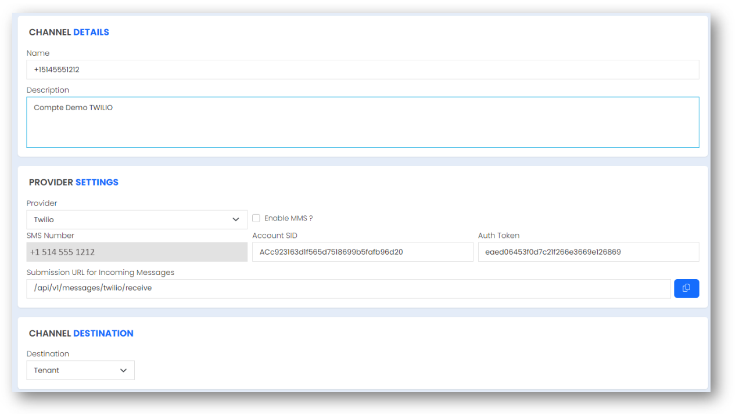Screen dimensions: 739x416
Task: Click the 'SMS Number' label
Action: click(x=51, y=236)
